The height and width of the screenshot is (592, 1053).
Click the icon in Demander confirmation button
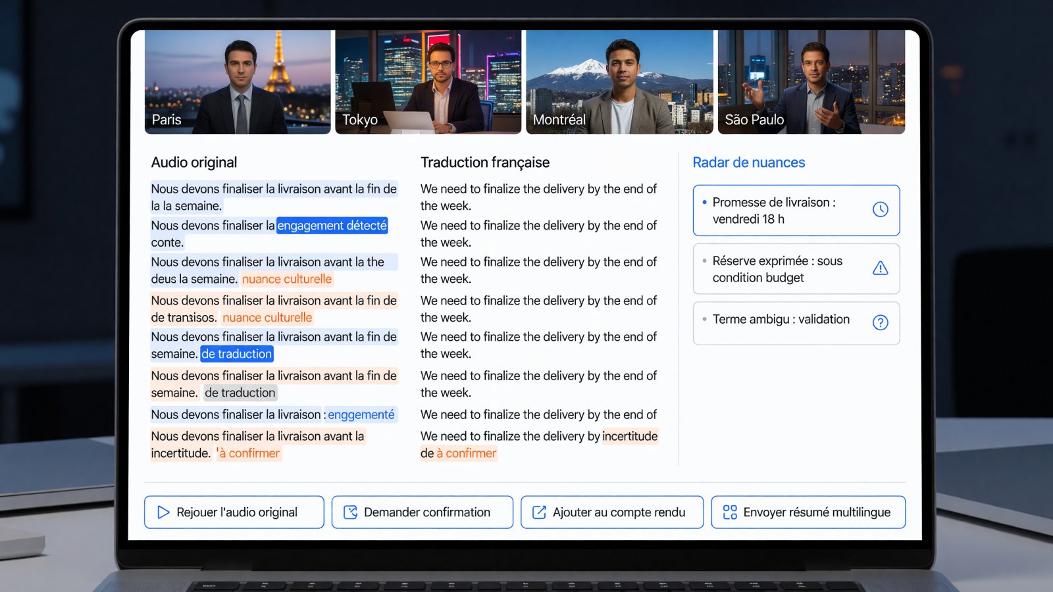tap(351, 512)
